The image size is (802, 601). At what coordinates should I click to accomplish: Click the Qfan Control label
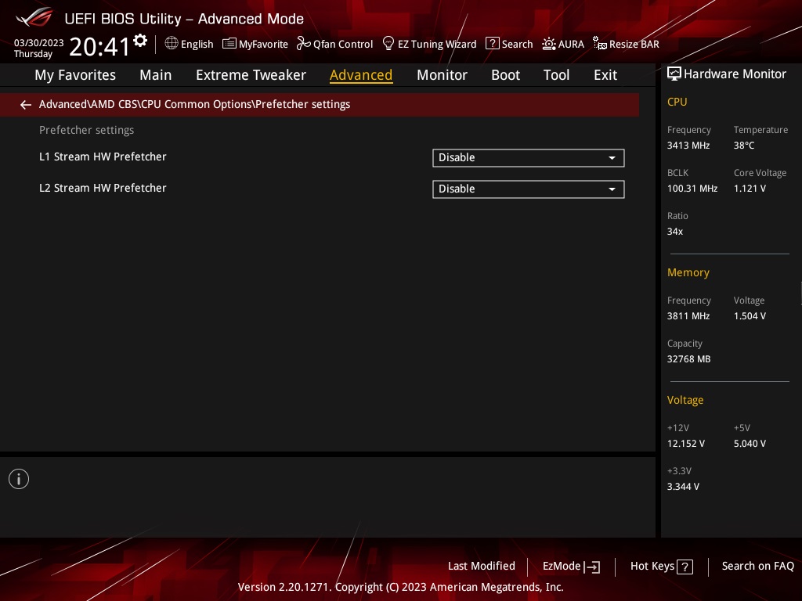(x=343, y=45)
